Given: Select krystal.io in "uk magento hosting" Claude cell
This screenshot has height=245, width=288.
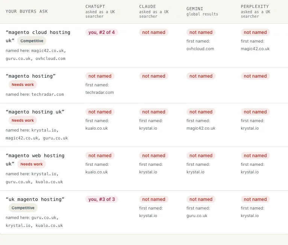Looking at the screenshot, I should coord(148,216).
